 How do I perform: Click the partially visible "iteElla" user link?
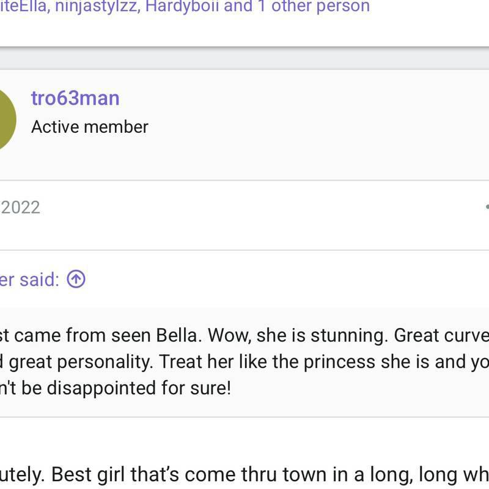pyautogui.click(x=23, y=7)
